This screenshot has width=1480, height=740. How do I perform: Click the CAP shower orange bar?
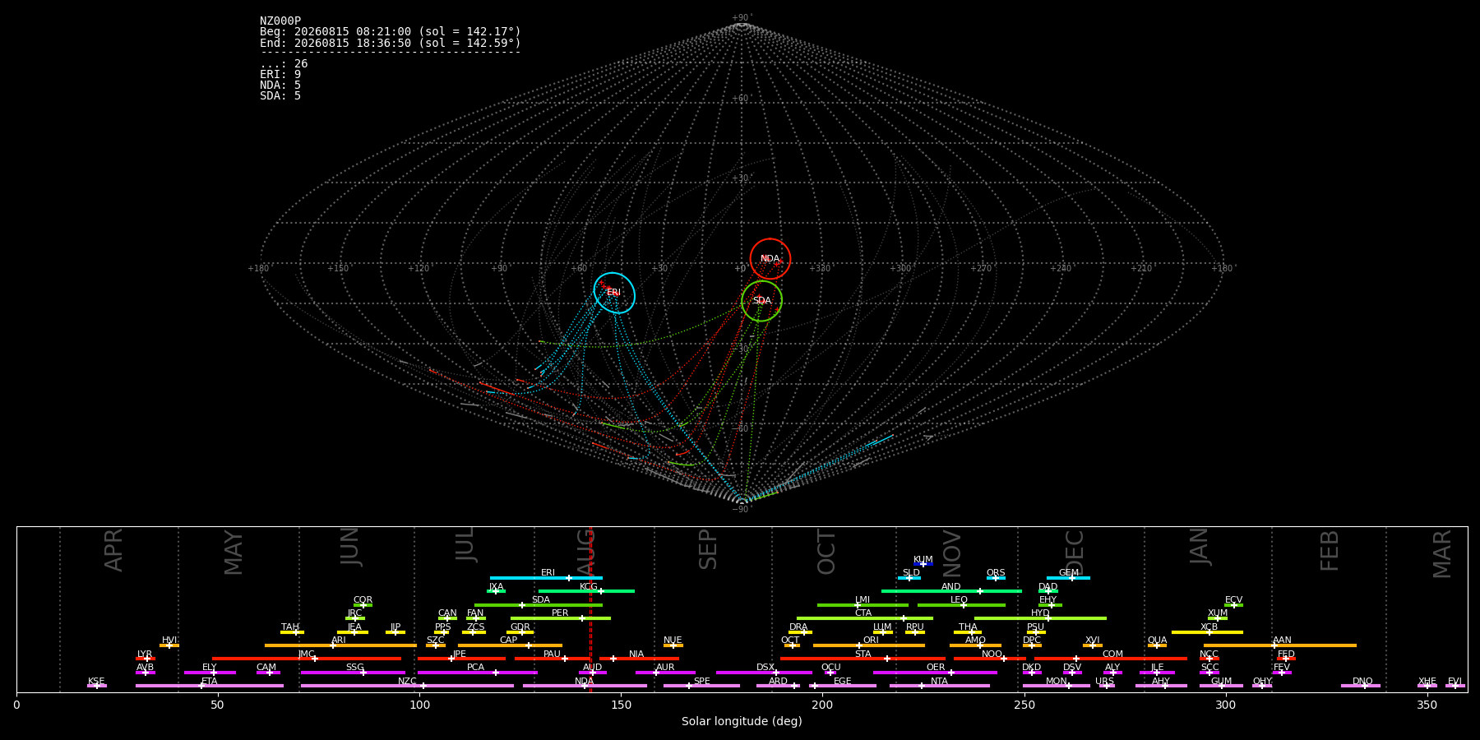click(510, 645)
